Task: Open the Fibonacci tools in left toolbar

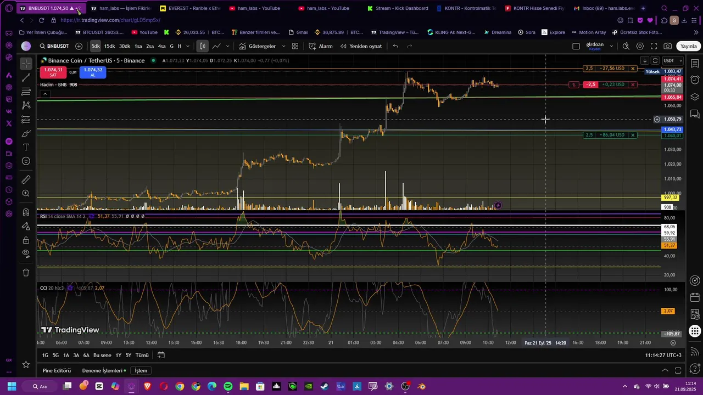Action: pyautogui.click(x=26, y=92)
